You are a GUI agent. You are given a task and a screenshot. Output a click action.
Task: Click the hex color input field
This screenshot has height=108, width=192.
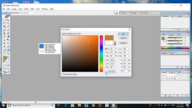click(x=111, y=72)
